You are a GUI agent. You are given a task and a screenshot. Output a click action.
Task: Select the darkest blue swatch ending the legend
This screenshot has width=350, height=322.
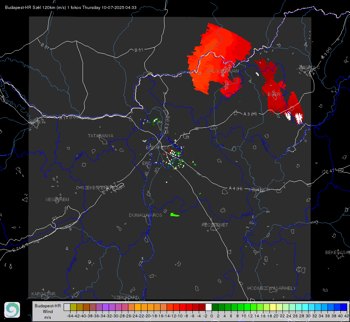tap(344, 307)
